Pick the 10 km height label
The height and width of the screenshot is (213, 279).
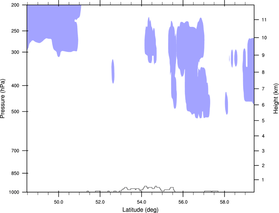coord(264,38)
